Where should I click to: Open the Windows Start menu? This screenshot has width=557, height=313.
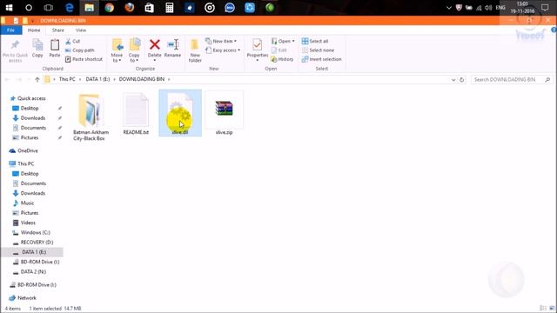point(9,8)
